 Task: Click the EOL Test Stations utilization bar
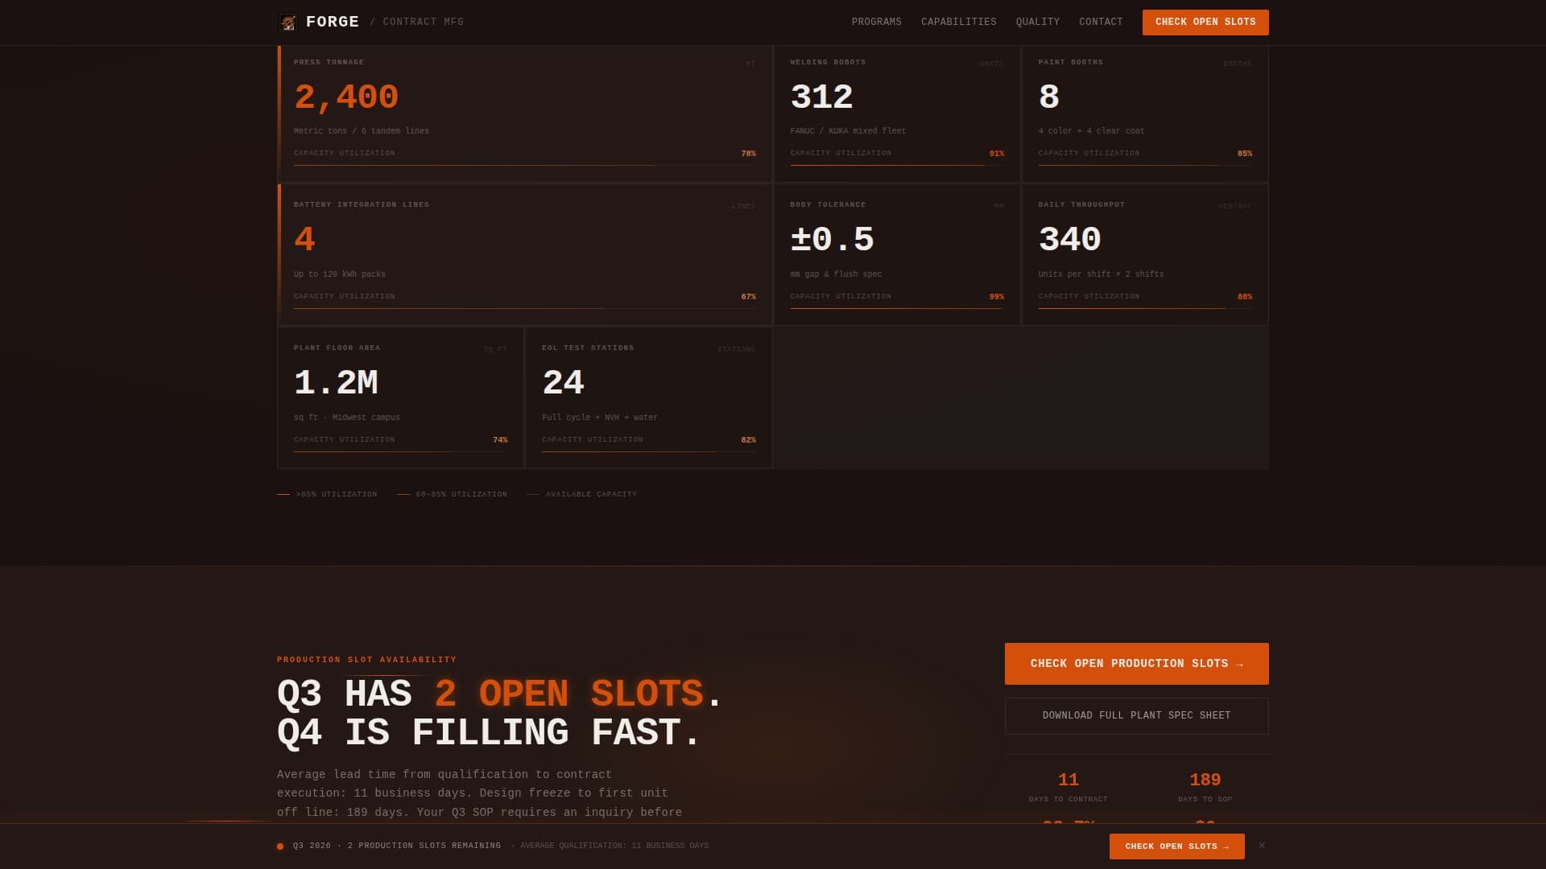[x=647, y=451]
